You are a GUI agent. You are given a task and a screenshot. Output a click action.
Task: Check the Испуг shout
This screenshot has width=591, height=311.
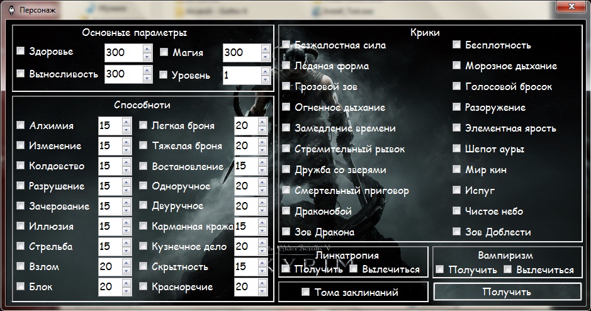[x=456, y=189]
